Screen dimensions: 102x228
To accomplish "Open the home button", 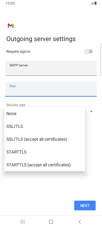I will point(51,222).
